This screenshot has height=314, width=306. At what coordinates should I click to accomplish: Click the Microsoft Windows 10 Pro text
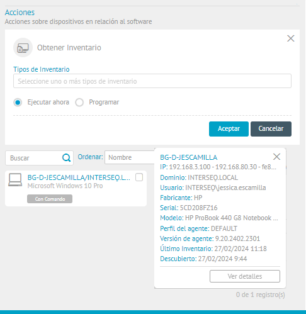coord(65,186)
